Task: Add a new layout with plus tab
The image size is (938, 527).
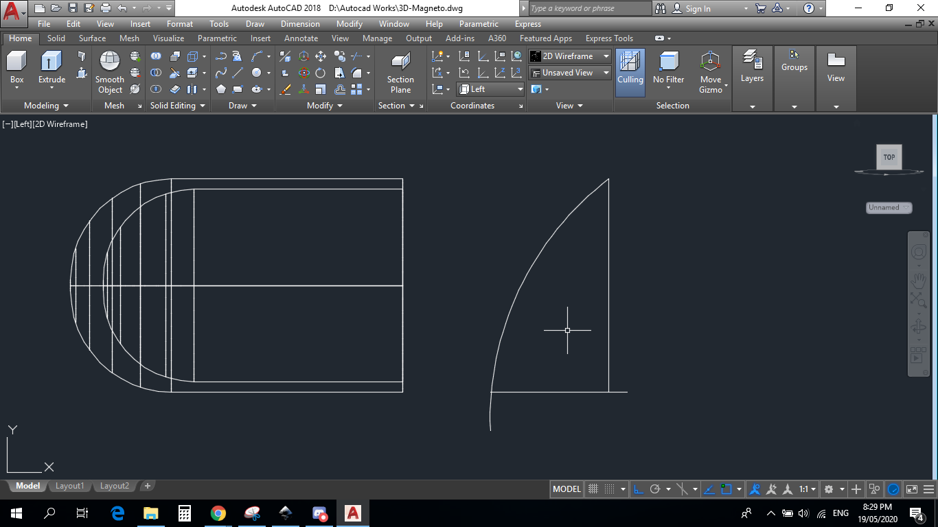Action: click(x=147, y=486)
